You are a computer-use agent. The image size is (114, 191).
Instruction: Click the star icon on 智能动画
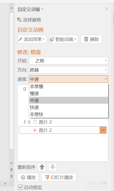(x=52, y=39)
